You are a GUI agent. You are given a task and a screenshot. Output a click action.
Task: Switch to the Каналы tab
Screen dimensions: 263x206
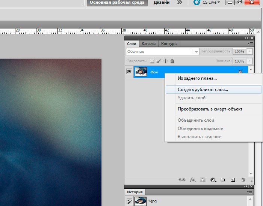148,43
